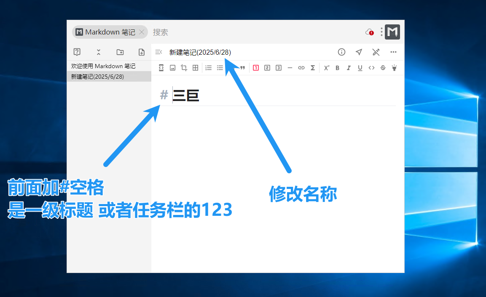Image resolution: width=486 pixels, height=297 pixels.
Task: Open the vertical kebab menu near M logo
Action: pyautogui.click(x=381, y=32)
